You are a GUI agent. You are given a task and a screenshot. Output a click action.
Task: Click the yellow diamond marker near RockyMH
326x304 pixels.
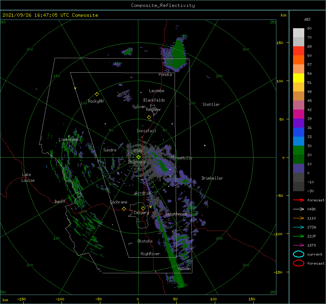(x=97, y=94)
